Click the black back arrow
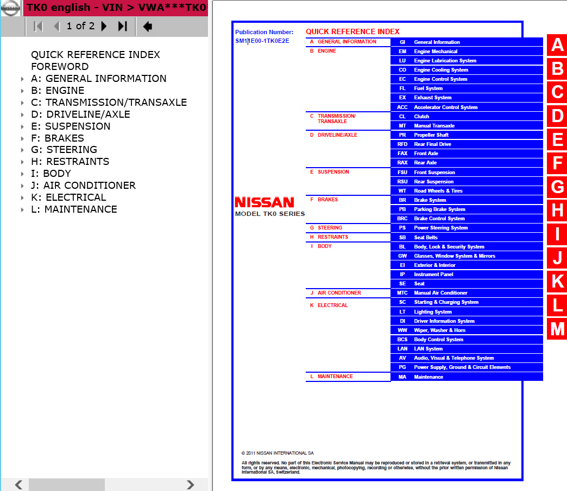Screen dimensions: 567x491 pyautogui.click(x=148, y=27)
